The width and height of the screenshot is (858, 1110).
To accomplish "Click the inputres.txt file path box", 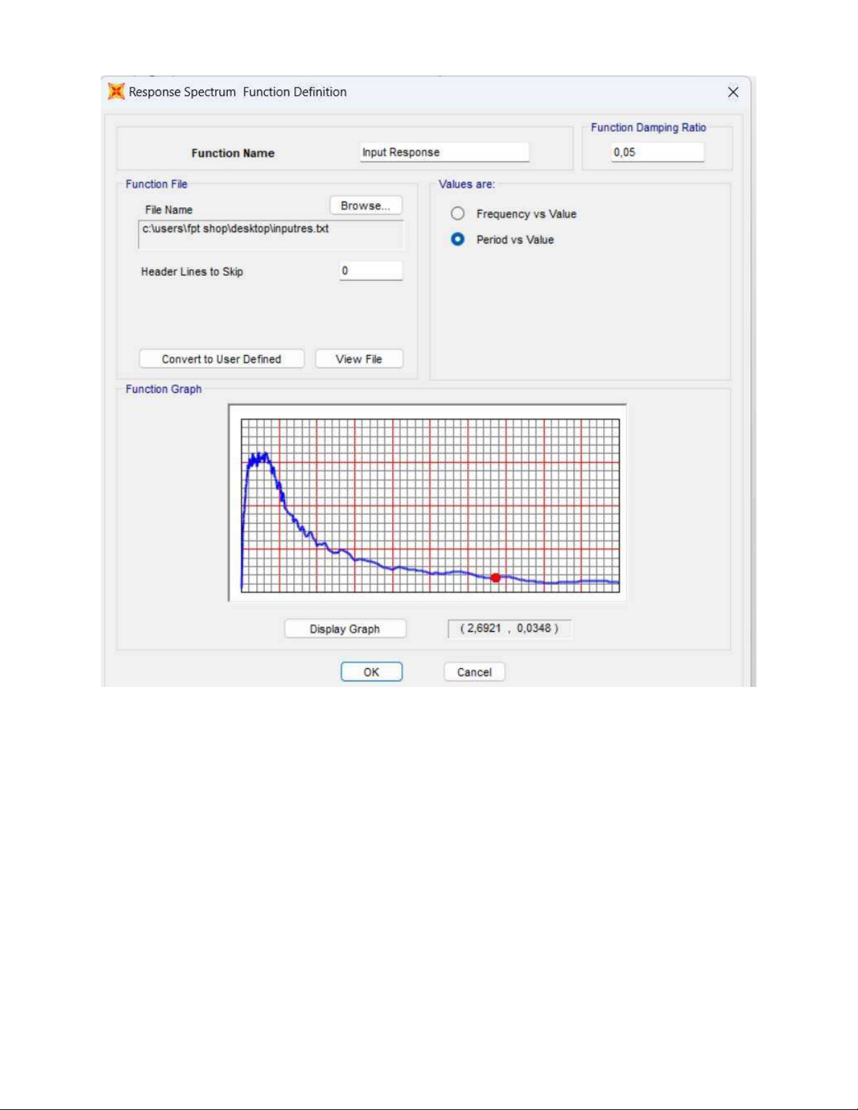I will [271, 235].
